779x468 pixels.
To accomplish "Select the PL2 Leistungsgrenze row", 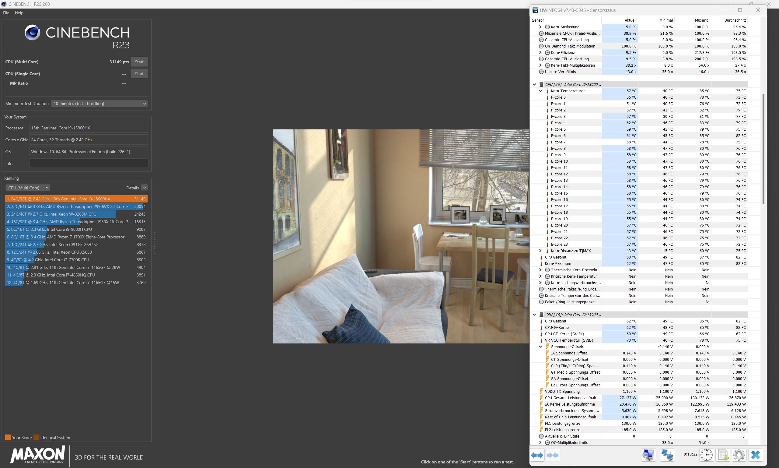I will pos(639,430).
